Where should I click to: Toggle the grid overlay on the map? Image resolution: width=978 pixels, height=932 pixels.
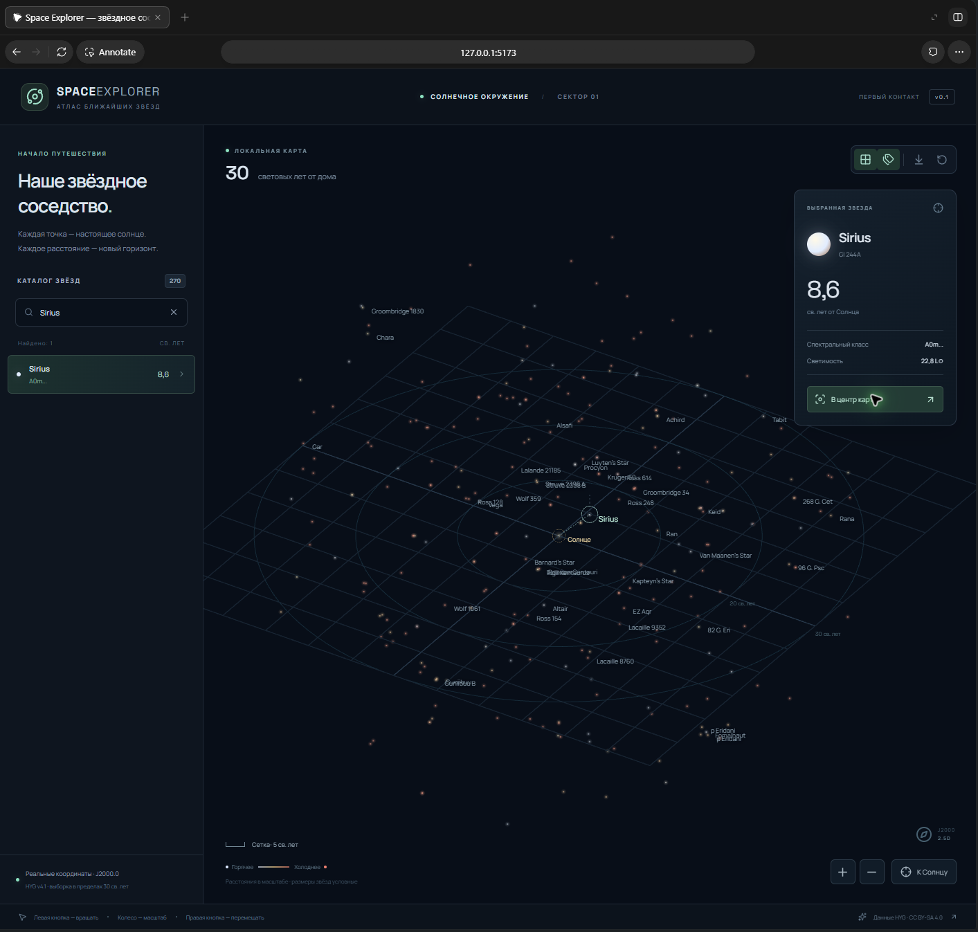865,160
